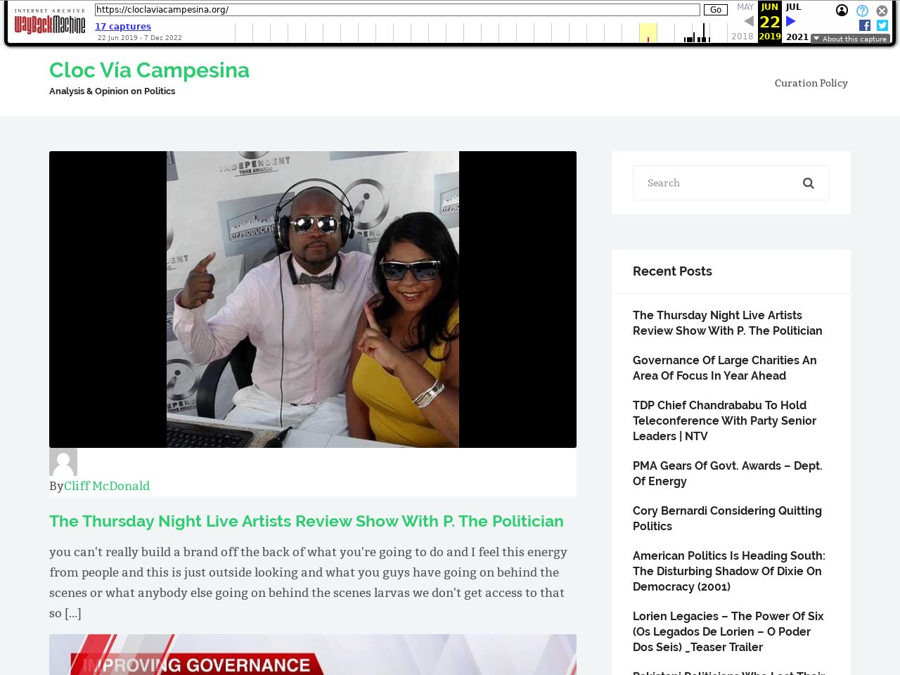Go to previous capture arrow

749,21
